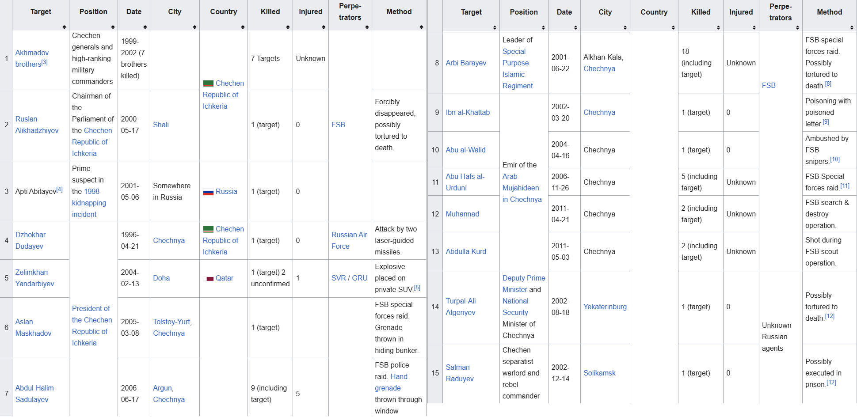This screenshot has width=857, height=417.
Task: Go to the Abu al-Walid page
Action: click(x=465, y=150)
